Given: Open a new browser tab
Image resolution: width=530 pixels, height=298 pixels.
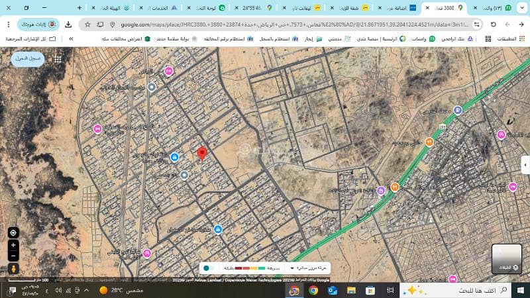Looking at the screenshot, I should (x=79, y=8).
